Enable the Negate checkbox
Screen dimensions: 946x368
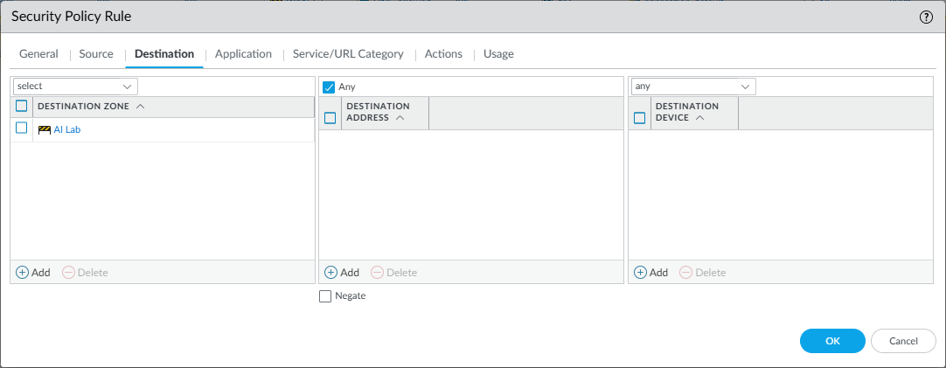[x=325, y=296]
